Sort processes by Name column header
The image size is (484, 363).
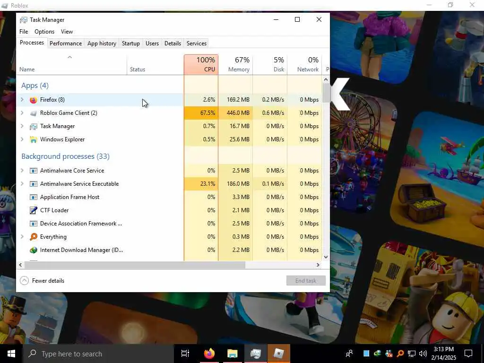tap(72, 65)
